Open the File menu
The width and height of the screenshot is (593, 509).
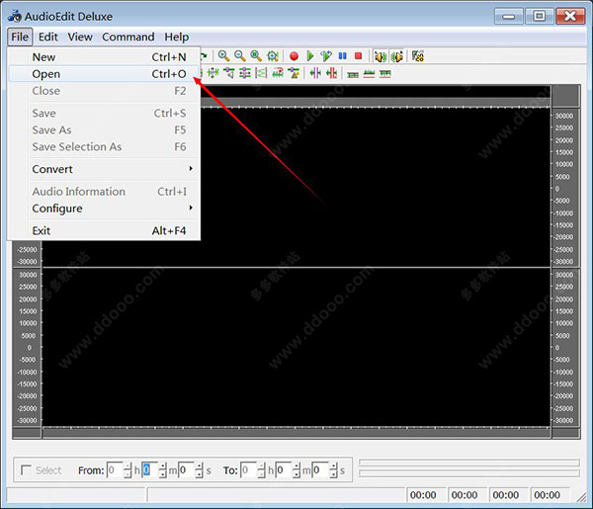click(20, 37)
